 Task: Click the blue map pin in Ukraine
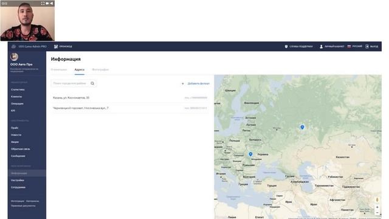[250, 154]
